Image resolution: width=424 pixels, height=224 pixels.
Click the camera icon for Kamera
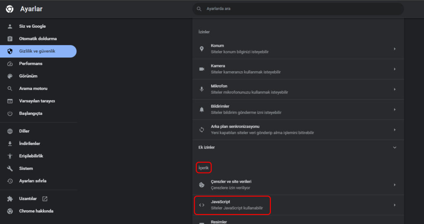coord(202,69)
